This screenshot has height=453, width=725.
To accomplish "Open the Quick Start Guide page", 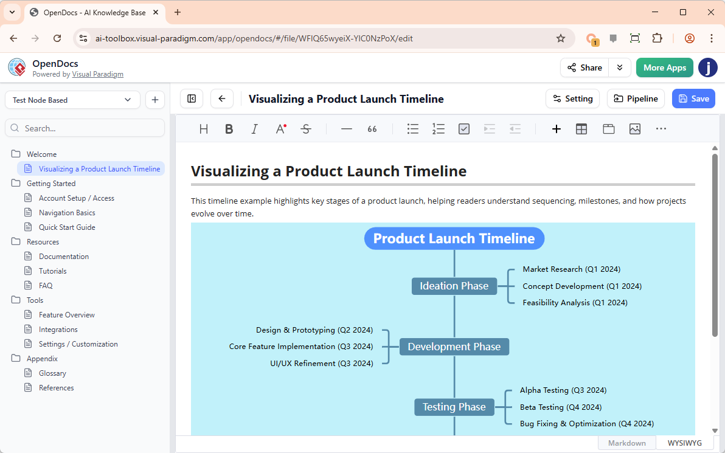I will [x=67, y=227].
